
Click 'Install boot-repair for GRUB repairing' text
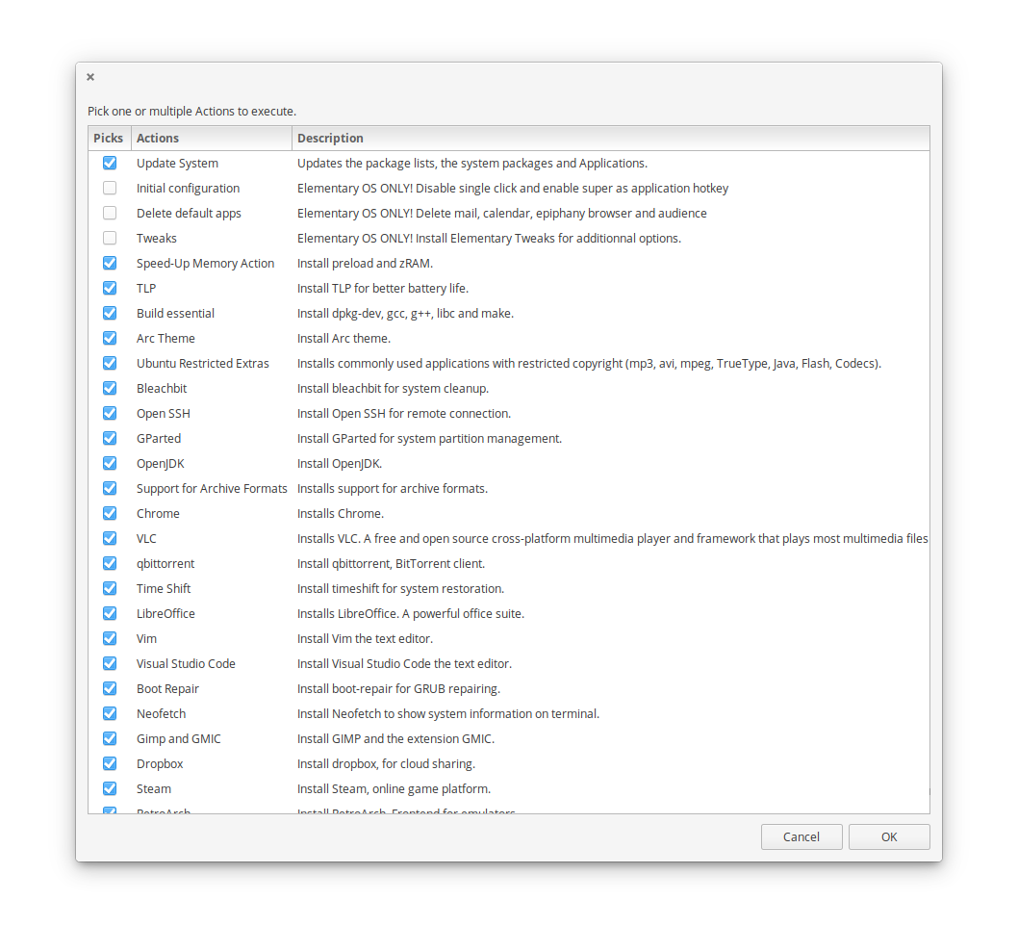[x=398, y=688]
